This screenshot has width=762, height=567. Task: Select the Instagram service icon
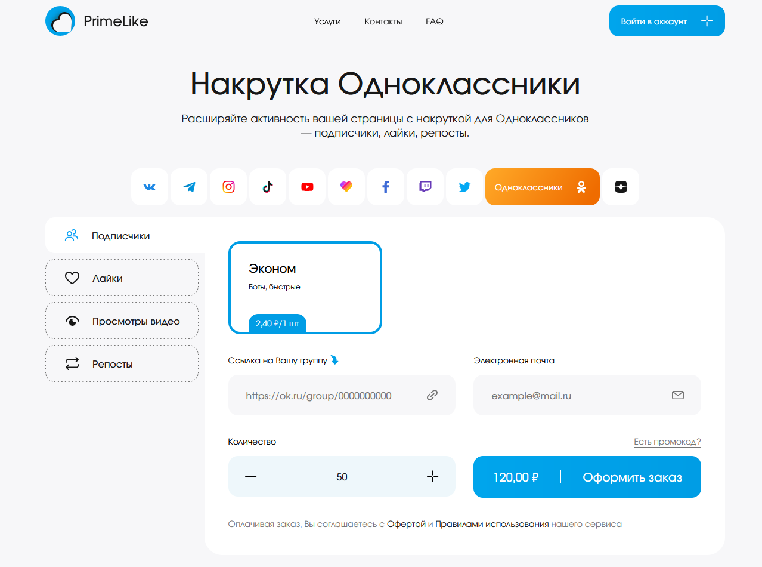point(228,187)
